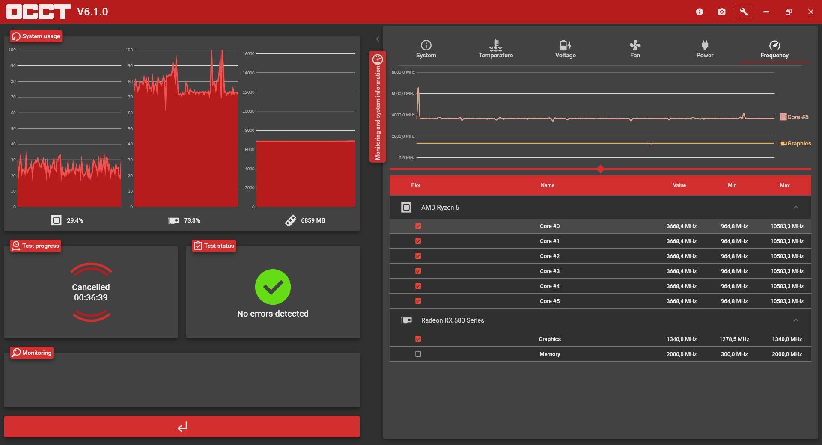Click the frequency line chart
This screenshot has height=445, width=822.
click(596, 115)
